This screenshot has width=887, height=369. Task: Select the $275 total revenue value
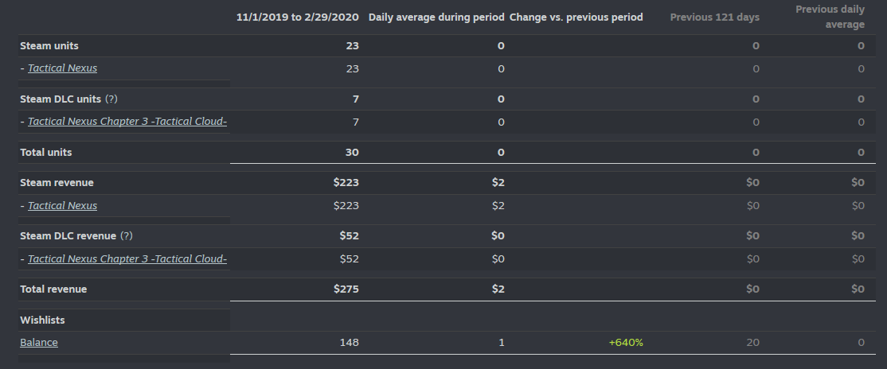pyautogui.click(x=346, y=289)
